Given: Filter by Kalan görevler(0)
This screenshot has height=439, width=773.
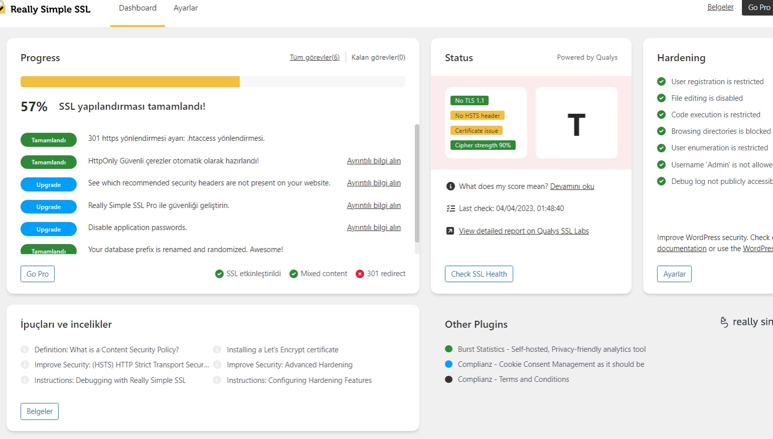Looking at the screenshot, I should (378, 58).
